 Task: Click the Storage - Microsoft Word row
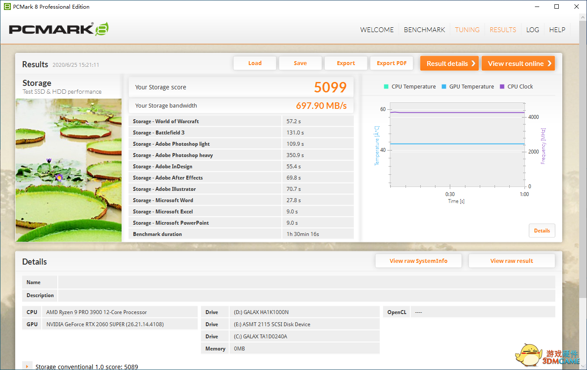(241, 200)
